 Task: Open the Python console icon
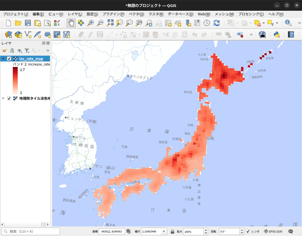click(277, 35)
